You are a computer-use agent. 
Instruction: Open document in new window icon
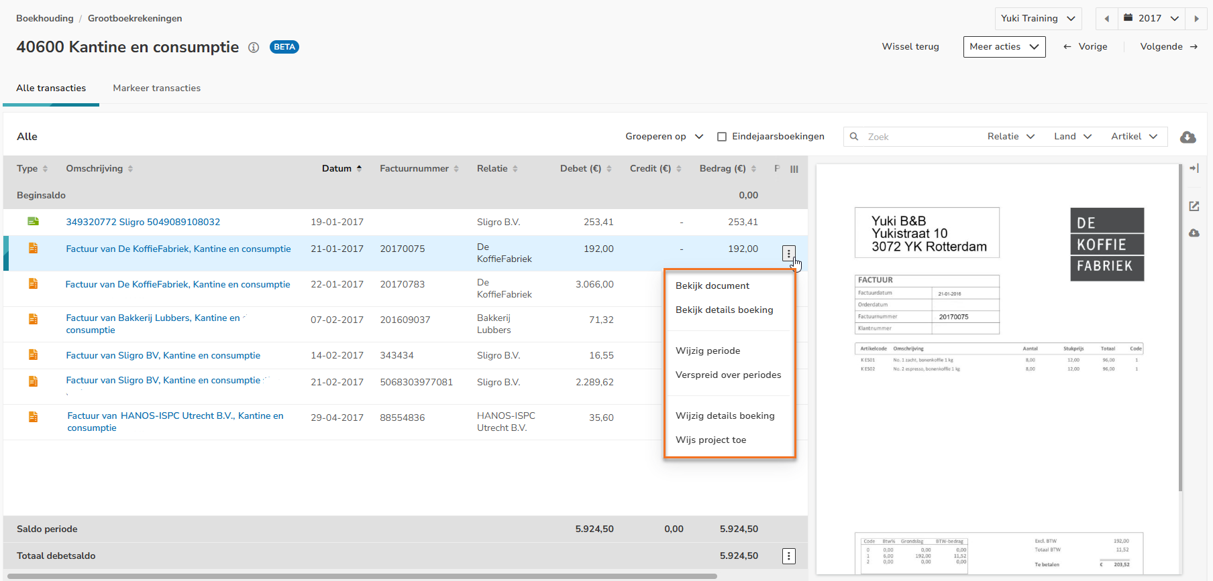point(1194,206)
